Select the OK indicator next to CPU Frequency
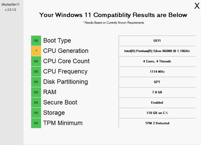Viewport: 201px width, 145px height. pyautogui.click(x=36, y=71)
